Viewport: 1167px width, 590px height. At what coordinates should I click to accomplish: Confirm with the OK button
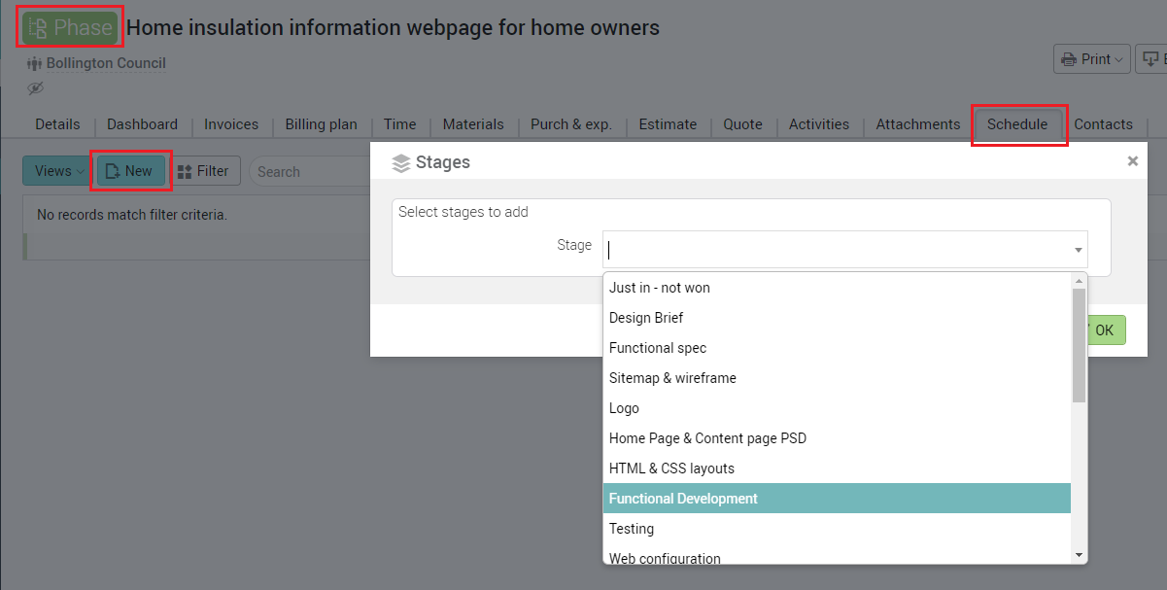click(x=1103, y=330)
